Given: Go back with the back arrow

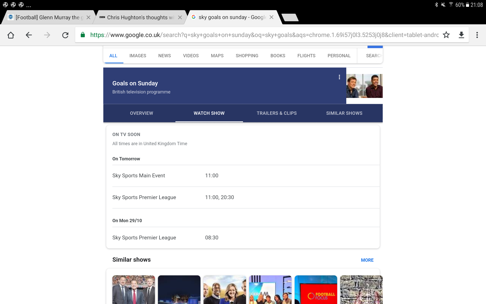Looking at the screenshot, I should point(29,35).
